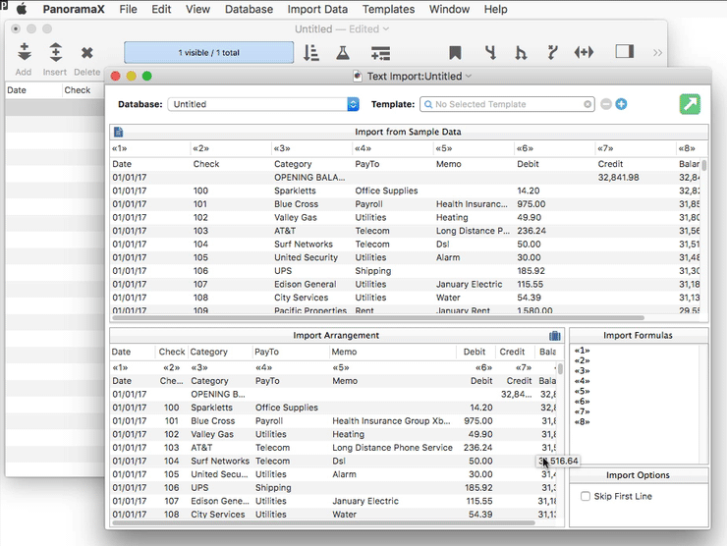This screenshot has height=546, width=727.
Task: Click the horizontal scrollbar of Import Arrangement
Action: click(323, 522)
